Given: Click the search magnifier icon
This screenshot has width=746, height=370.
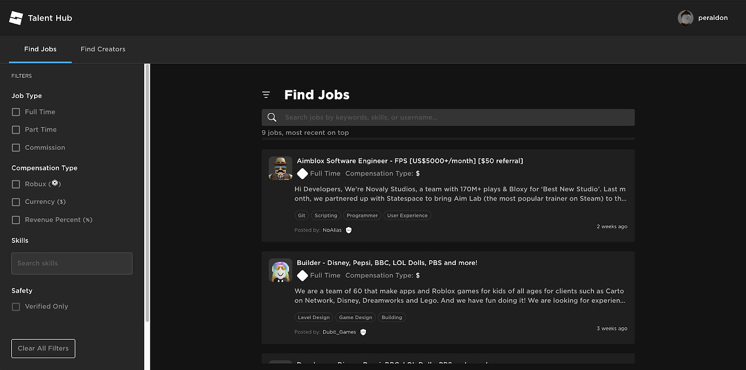Looking at the screenshot, I should [x=272, y=117].
